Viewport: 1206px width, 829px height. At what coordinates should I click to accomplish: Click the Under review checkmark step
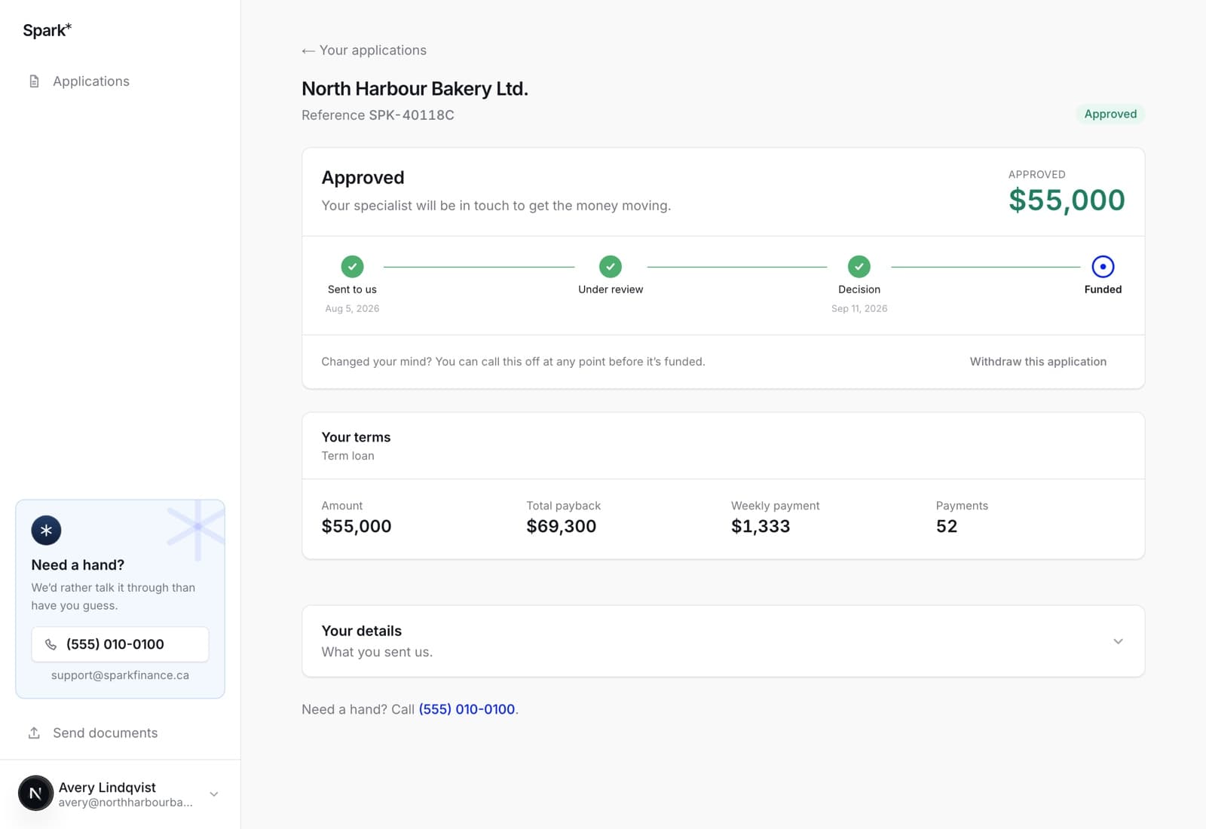tap(611, 266)
